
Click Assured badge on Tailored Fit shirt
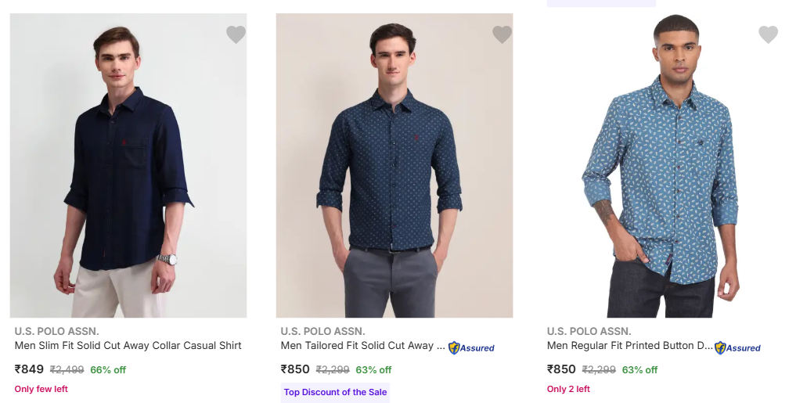(471, 347)
